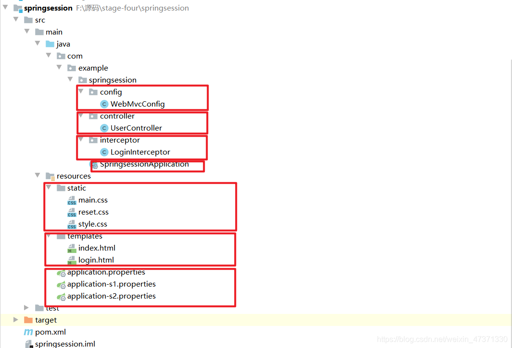Collapse the src folder arrow
The height and width of the screenshot is (348, 512).
pos(16,19)
